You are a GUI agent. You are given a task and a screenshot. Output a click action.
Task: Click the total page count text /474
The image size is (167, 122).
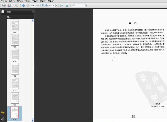coord(38,5)
